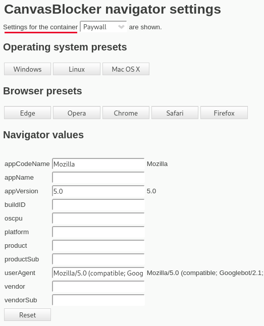Focus the empty appName field
This screenshot has width=264, height=326.
pos(98,178)
